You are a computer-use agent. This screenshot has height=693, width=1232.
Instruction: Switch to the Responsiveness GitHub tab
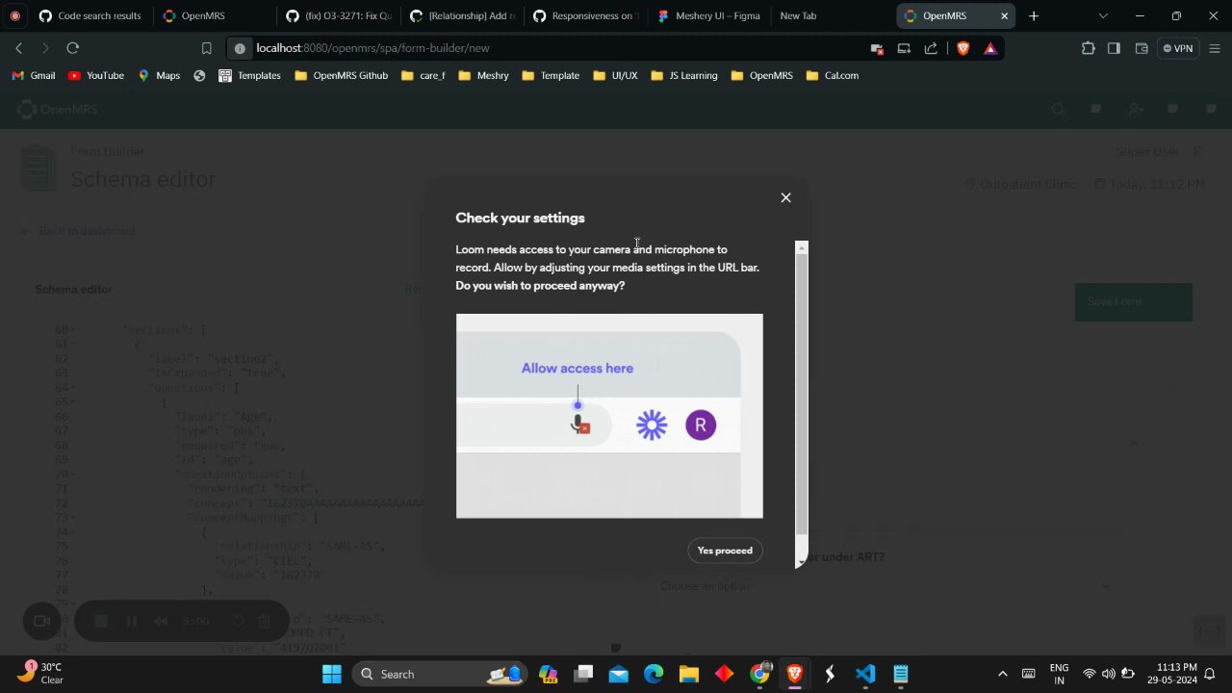coord(585,15)
